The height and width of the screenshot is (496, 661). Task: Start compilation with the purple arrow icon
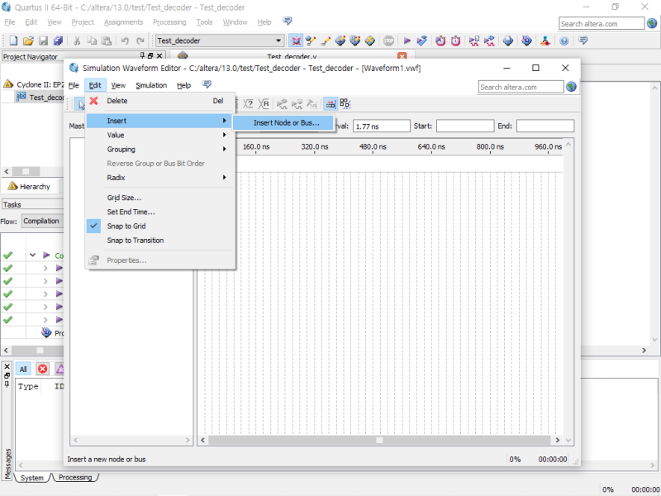(407, 39)
